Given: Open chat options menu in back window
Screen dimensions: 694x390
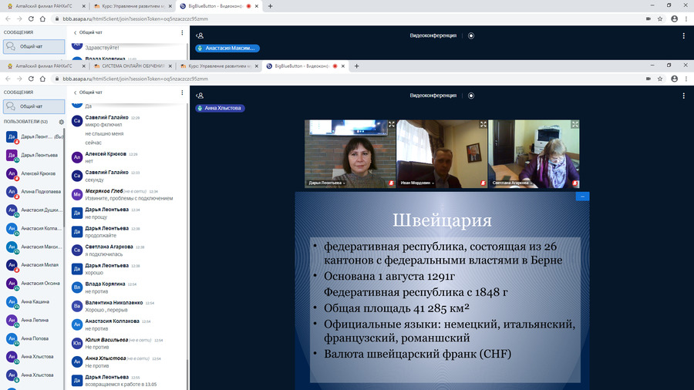Looking at the screenshot, I should coord(182,32).
